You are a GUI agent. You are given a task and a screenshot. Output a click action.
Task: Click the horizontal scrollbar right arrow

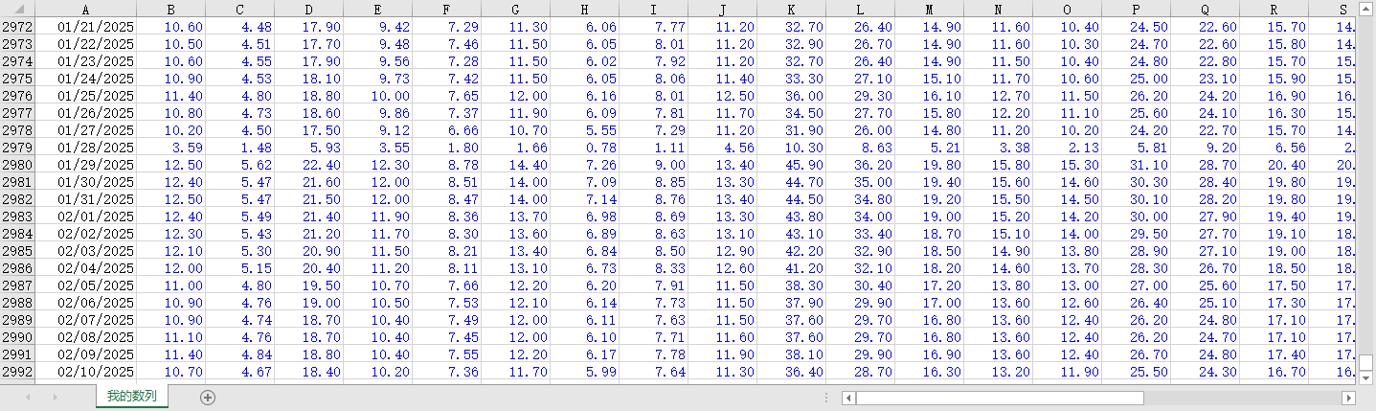(x=1348, y=398)
